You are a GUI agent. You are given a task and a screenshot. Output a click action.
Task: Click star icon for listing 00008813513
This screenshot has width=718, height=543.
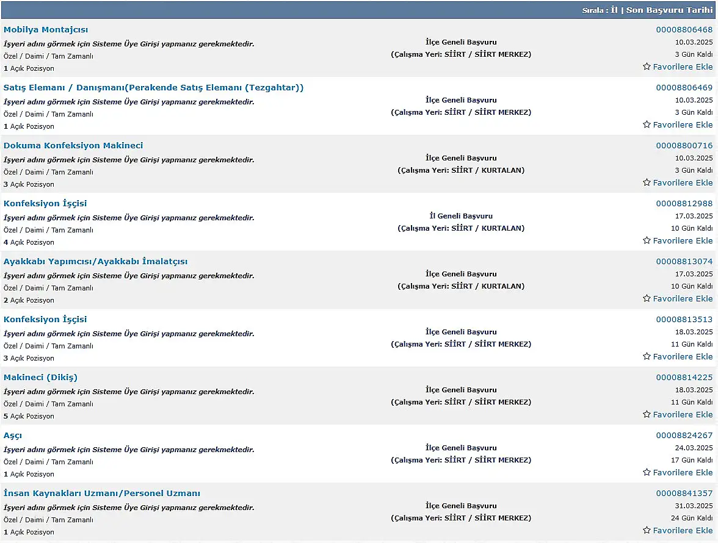647,356
